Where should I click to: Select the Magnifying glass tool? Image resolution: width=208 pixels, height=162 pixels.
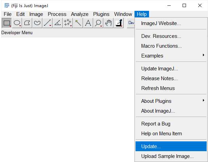98,23
